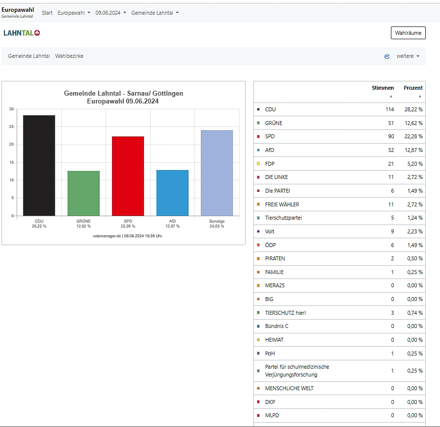Click the GRÜNE green party marker

click(x=258, y=123)
